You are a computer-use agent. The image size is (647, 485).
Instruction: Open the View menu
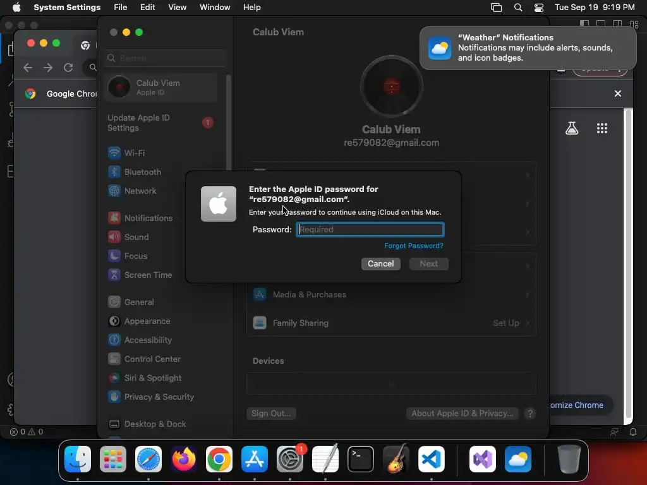point(177,7)
